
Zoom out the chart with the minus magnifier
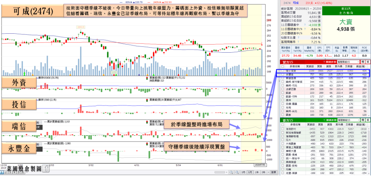point(231,172)
